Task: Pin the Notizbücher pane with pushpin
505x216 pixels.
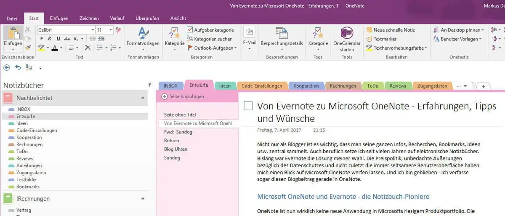Action: point(149,85)
